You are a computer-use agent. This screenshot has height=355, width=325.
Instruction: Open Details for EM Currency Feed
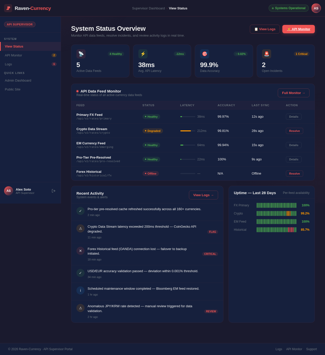[x=294, y=145]
